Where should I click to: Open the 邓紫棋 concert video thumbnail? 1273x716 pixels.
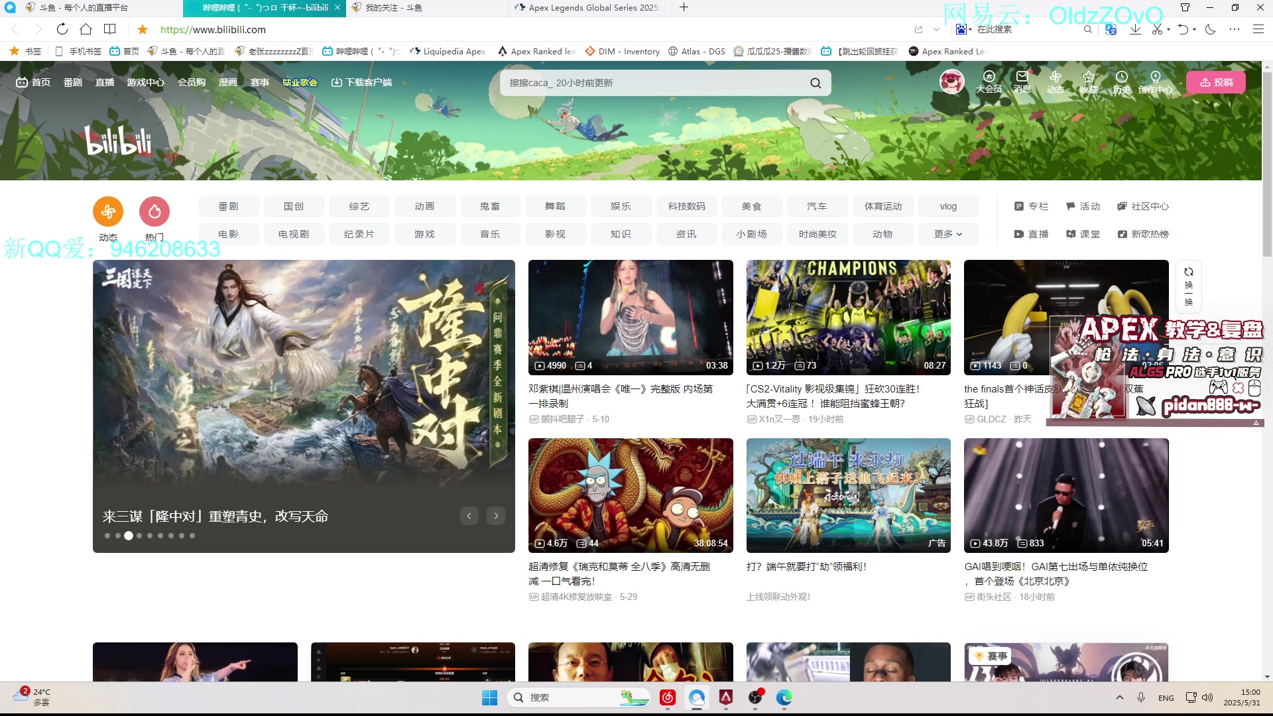point(631,318)
